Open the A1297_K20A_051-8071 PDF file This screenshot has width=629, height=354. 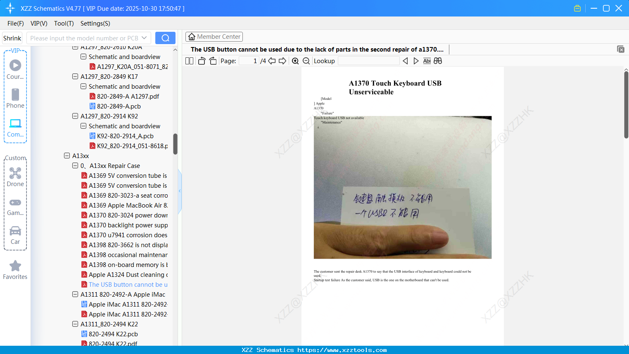click(x=129, y=66)
